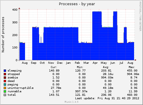Screen dimensions: 143x105
Task: Click the 'Cur:' column header
Action: click(x=54, y=67)
